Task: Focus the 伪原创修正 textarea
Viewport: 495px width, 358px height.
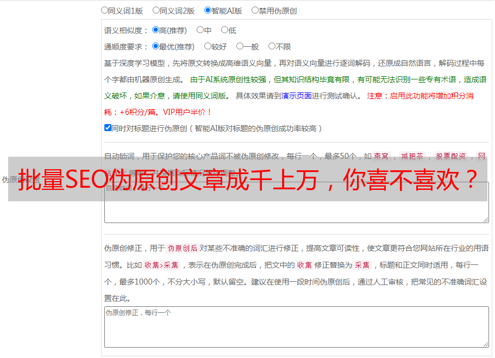Action: pyautogui.click(x=297, y=327)
